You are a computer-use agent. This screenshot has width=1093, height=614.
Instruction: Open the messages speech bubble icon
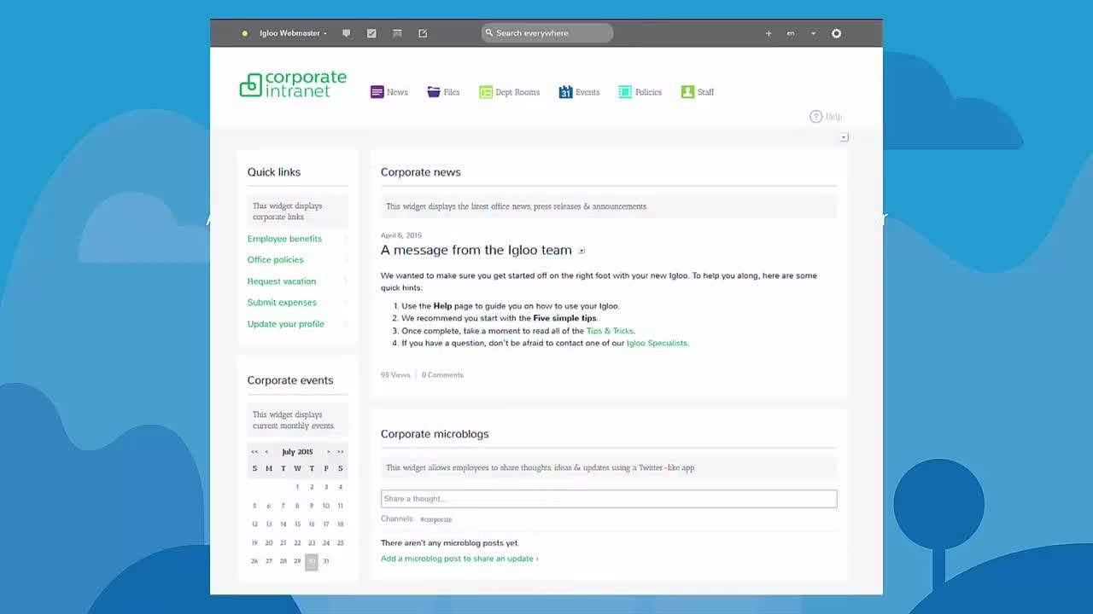click(346, 33)
